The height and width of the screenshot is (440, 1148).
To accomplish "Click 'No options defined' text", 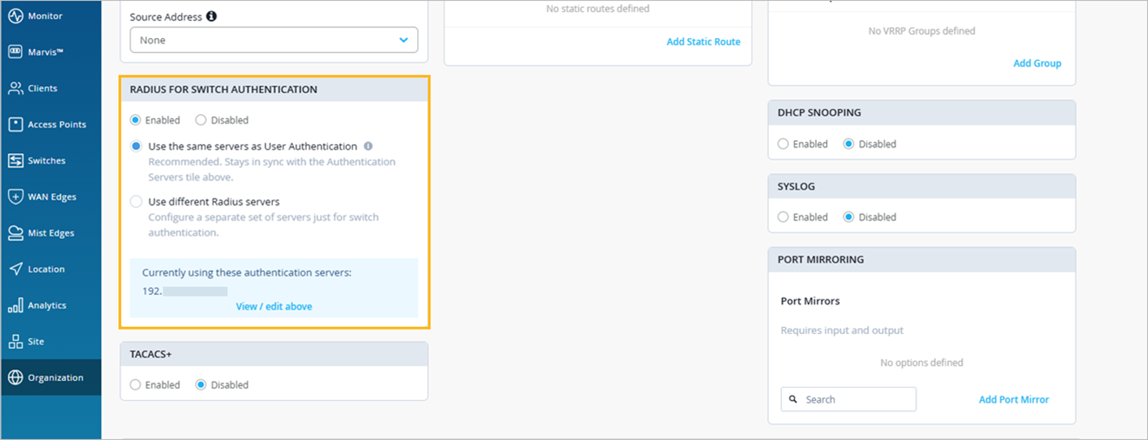I will pos(922,363).
